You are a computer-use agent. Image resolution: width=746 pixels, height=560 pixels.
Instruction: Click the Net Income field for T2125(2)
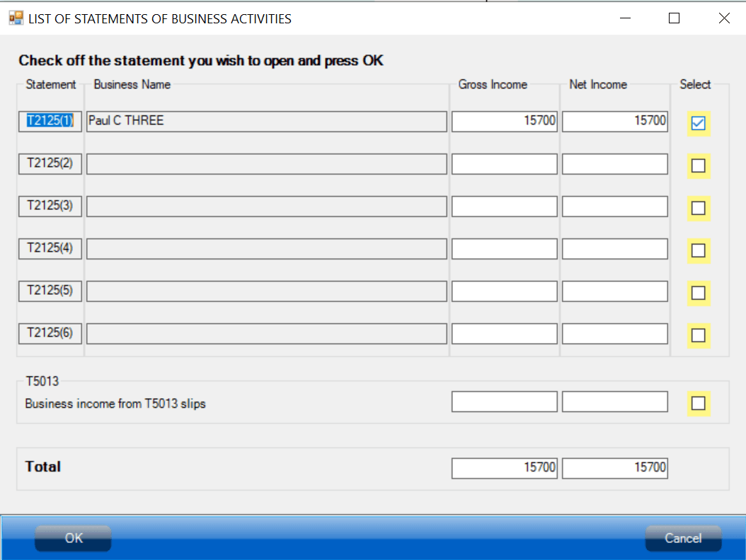[614, 163]
